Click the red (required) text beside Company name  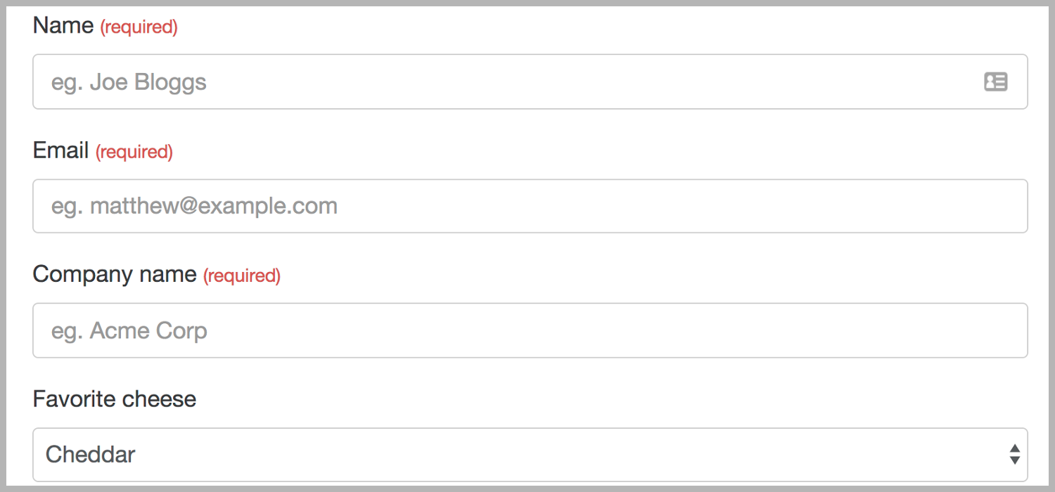242,276
